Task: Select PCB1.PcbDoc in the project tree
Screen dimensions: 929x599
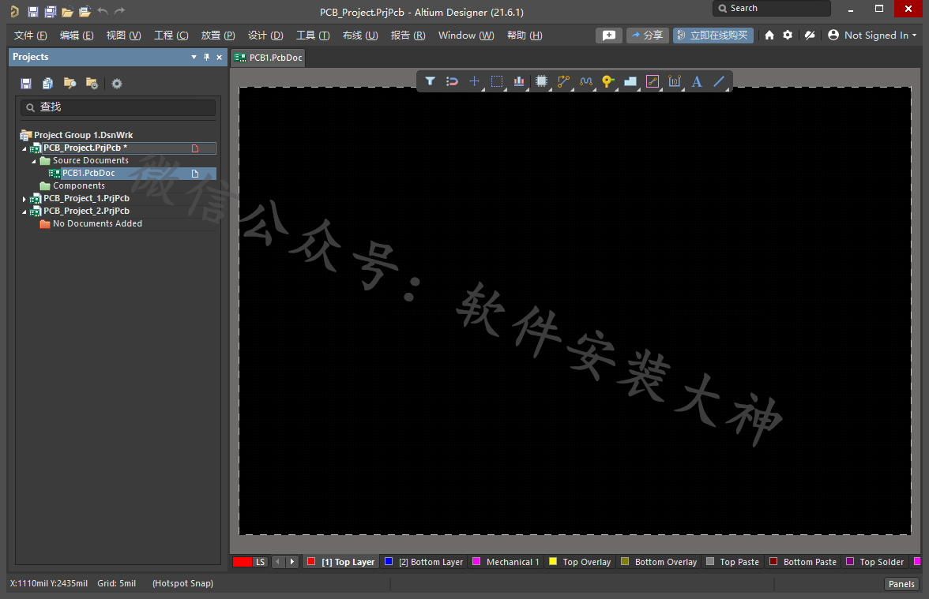Action: tap(131, 174)
